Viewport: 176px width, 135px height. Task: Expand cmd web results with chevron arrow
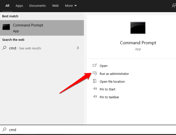click(x=78, y=48)
